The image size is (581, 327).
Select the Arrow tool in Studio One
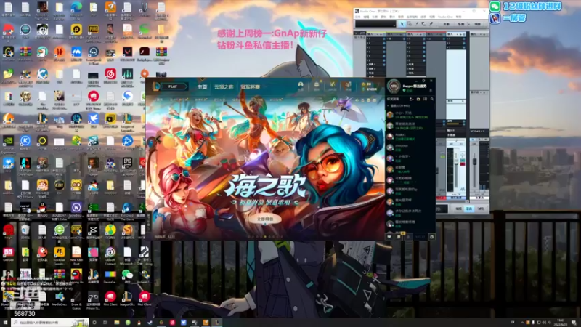[402, 24]
